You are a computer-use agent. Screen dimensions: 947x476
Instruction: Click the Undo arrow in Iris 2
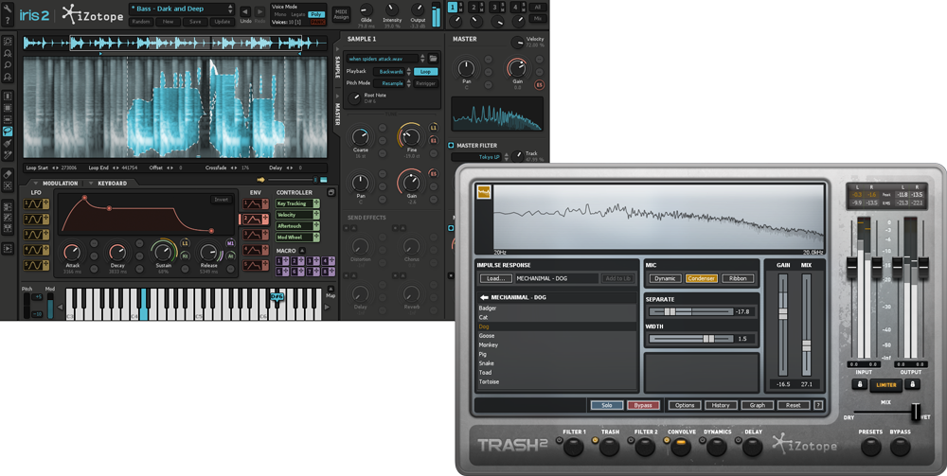pyautogui.click(x=245, y=12)
